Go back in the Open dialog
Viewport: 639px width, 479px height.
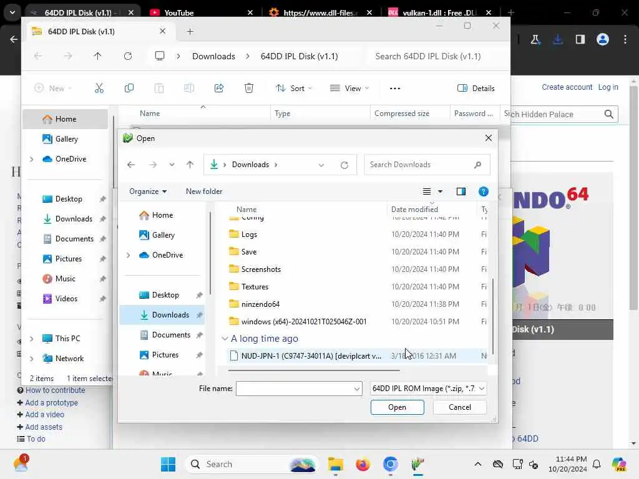(x=131, y=165)
